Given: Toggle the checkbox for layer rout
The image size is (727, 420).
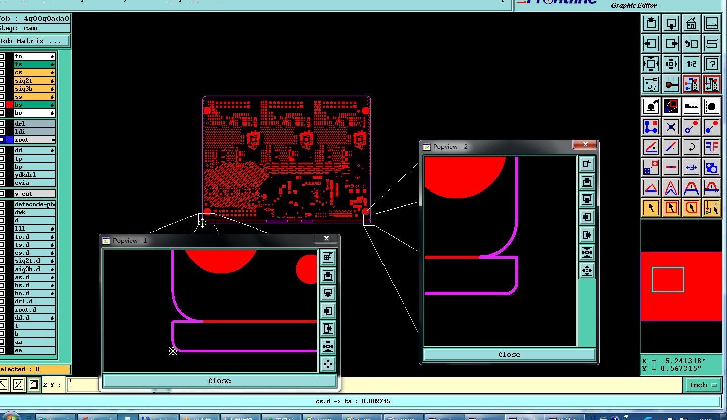Looking at the screenshot, I should (3, 140).
